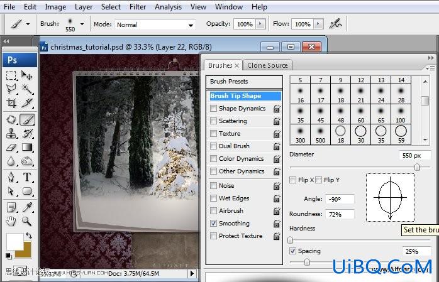Select the Eraser tool
This screenshot has height=282, width=439.
click(x=11, y=147)
